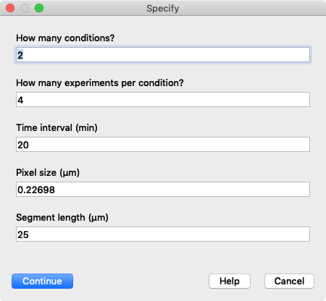The height and width of the screenshot is (301, 326).
Task: Activate the Segment length (µm) input
Action: 163,234
